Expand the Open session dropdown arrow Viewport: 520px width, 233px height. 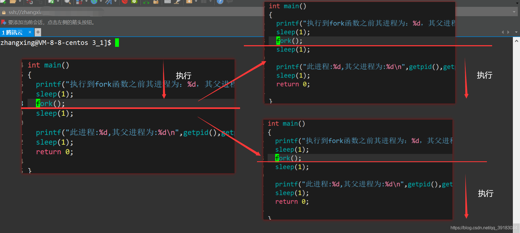point(20,2)
